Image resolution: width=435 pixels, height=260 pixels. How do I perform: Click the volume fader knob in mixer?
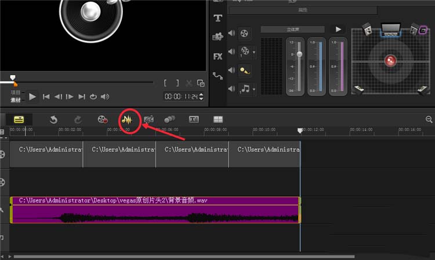pyautogui.click(x=299, y=54)
